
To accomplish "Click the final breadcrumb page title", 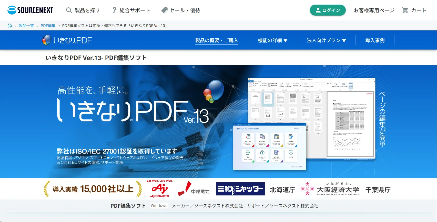I will coord(115,26).
